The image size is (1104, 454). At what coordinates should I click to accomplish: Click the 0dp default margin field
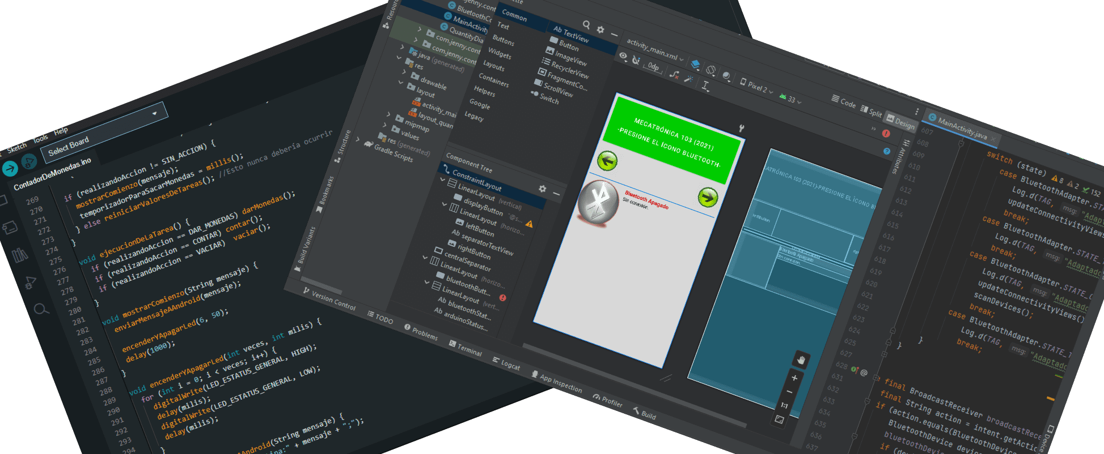pyautogui.click(x=653, y=67)
